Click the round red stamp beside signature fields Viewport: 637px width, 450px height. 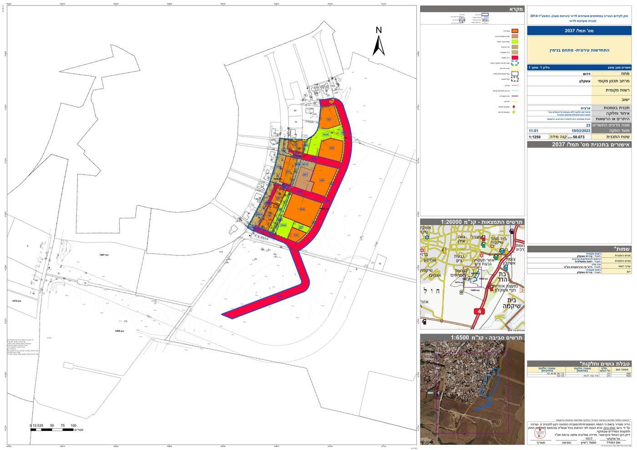[540, 433]
